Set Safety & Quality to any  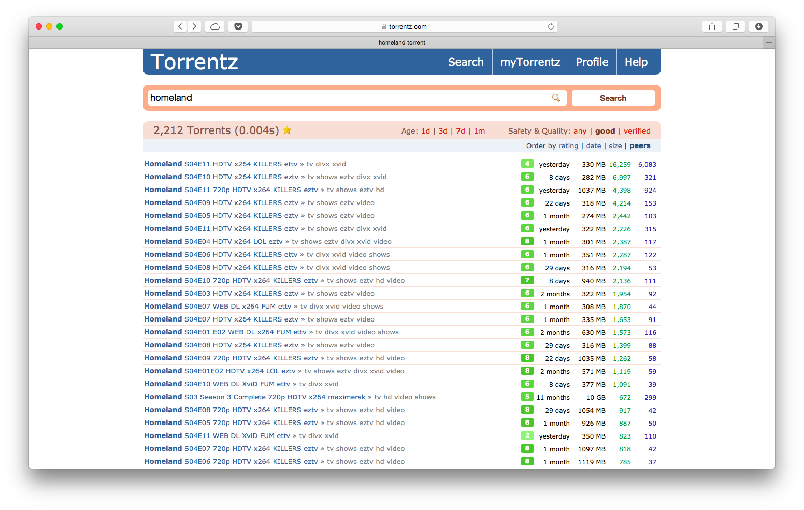click(580, 131)
